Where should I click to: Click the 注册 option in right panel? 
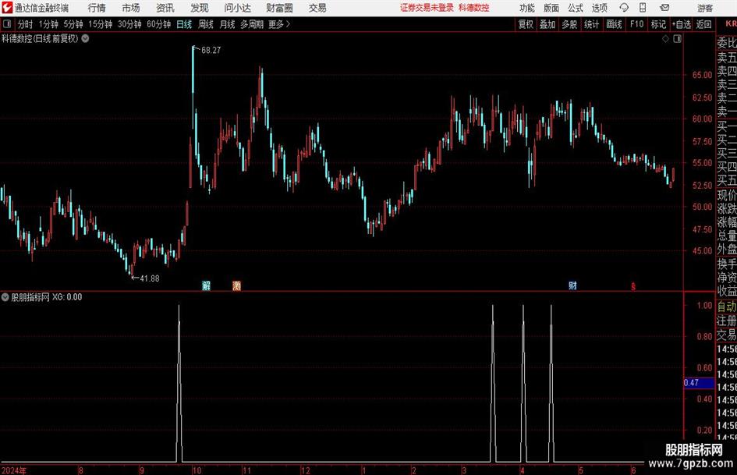(x=727, y=321)
